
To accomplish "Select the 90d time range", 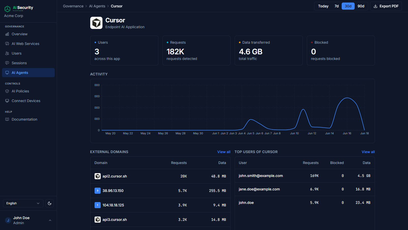I will pyautogui.click(x=361, y=6).
